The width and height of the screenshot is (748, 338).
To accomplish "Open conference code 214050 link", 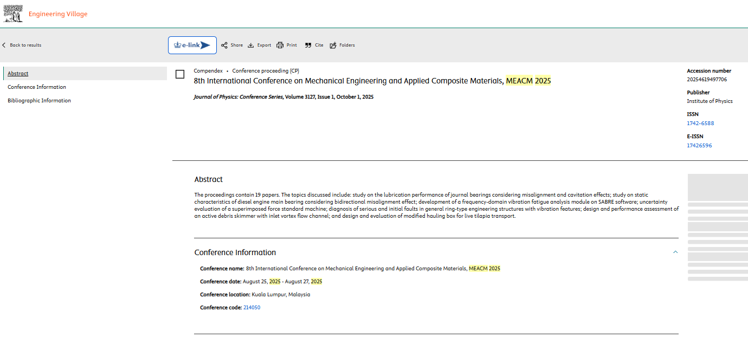I will pyautogui.click(x=252, y=308).
